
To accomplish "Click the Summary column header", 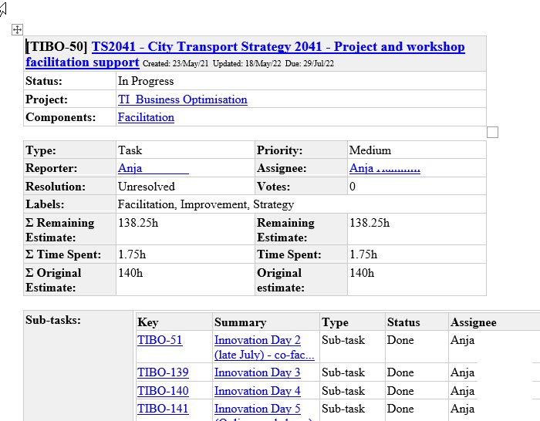I will tap(241, 322).
